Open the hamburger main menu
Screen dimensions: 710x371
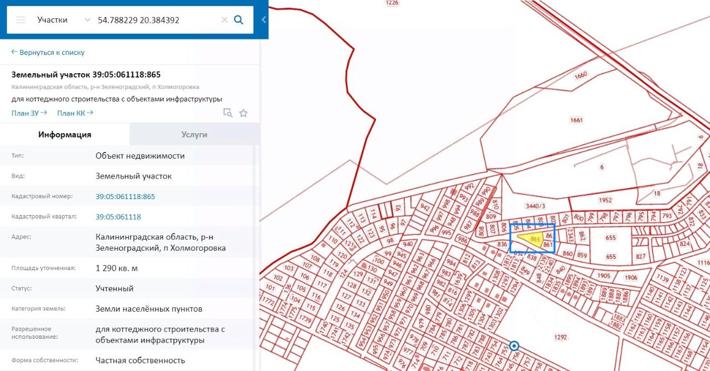pyautogui.click(x=21, y=20)
